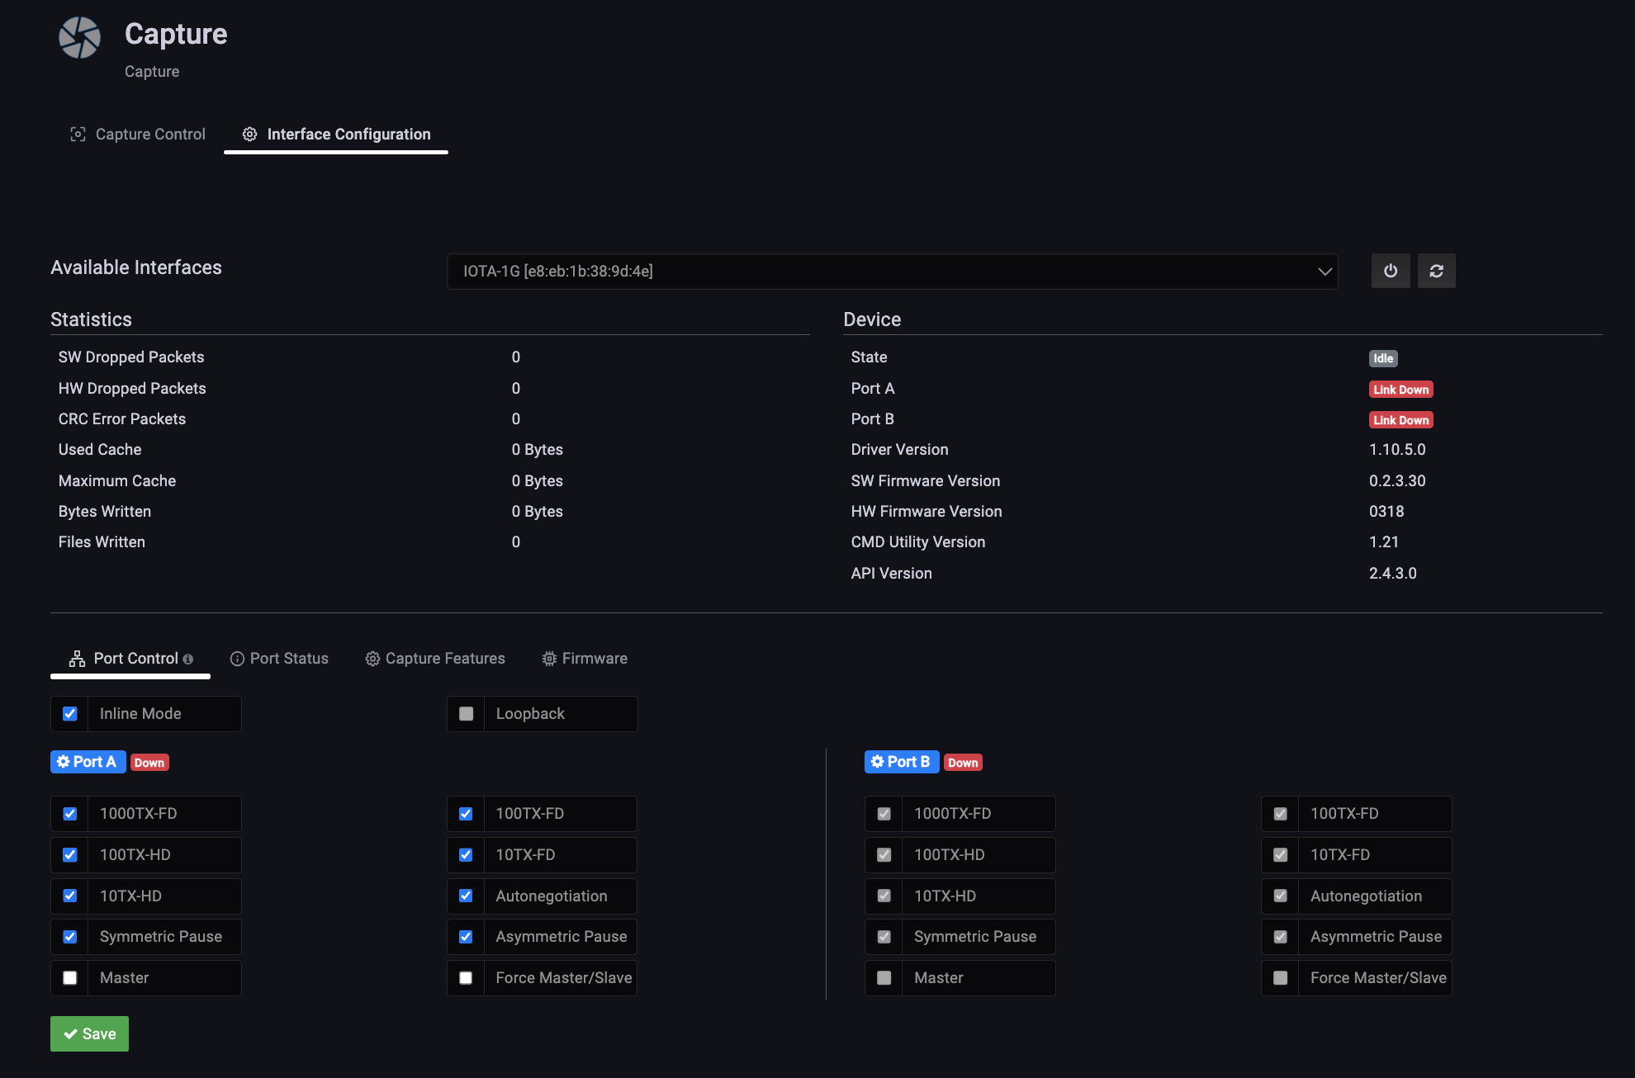1635x1078 pixels.
Task: Click the dropdown chevron arrow for IOTA-1G
Action: 1325,272
